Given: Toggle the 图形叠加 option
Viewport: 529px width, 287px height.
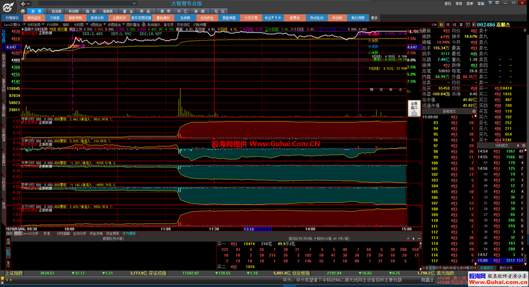Looking at the screenshot, I should (x=133, y=25).
